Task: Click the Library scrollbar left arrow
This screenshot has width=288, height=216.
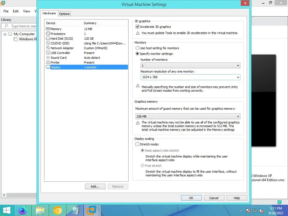Action: click(4, 195)
